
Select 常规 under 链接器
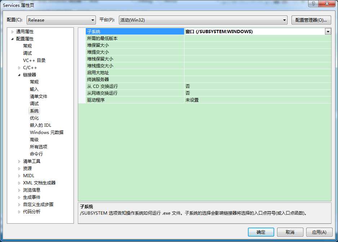click(x=34, y=82)
